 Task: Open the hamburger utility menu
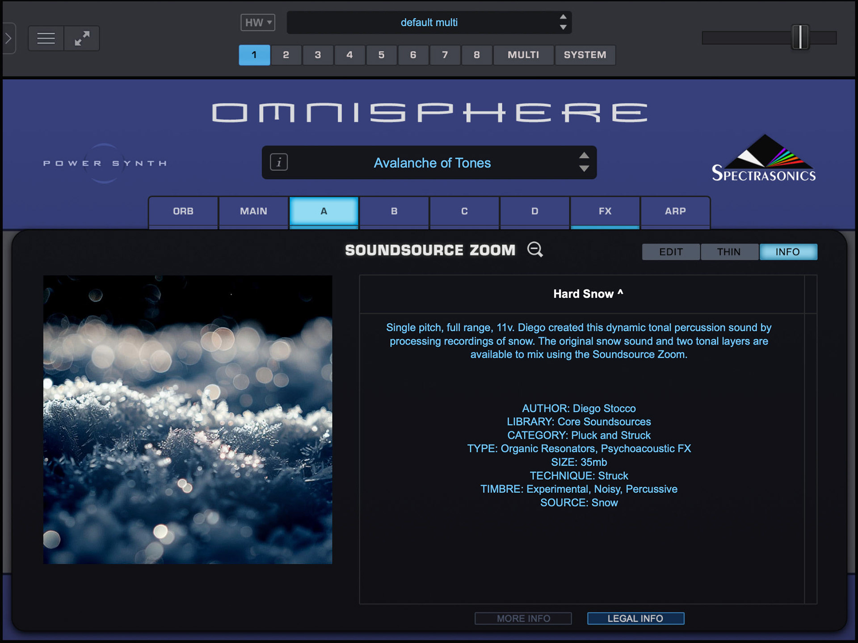[46, 38]
